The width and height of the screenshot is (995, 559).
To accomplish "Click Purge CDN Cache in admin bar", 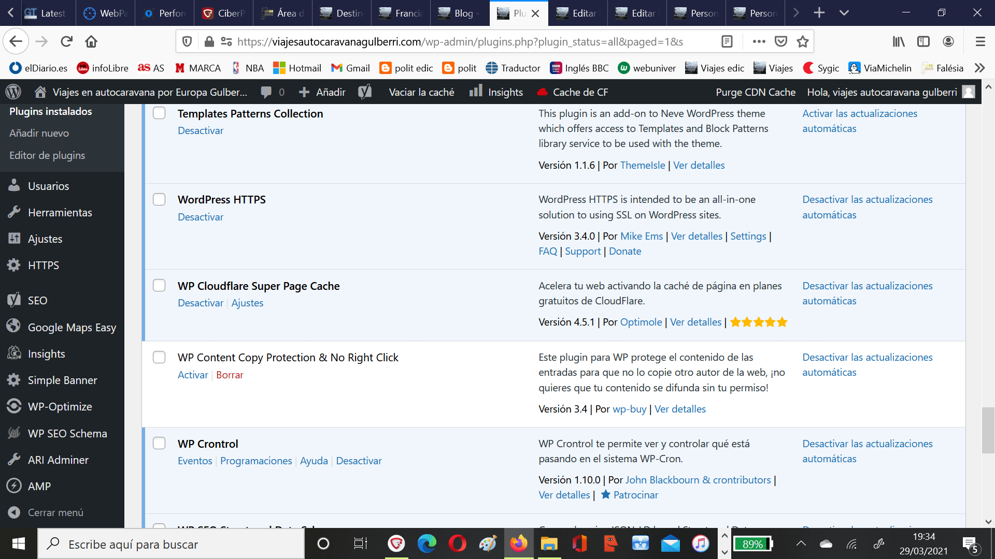I will pyautogui.click(x=756, y=92).
